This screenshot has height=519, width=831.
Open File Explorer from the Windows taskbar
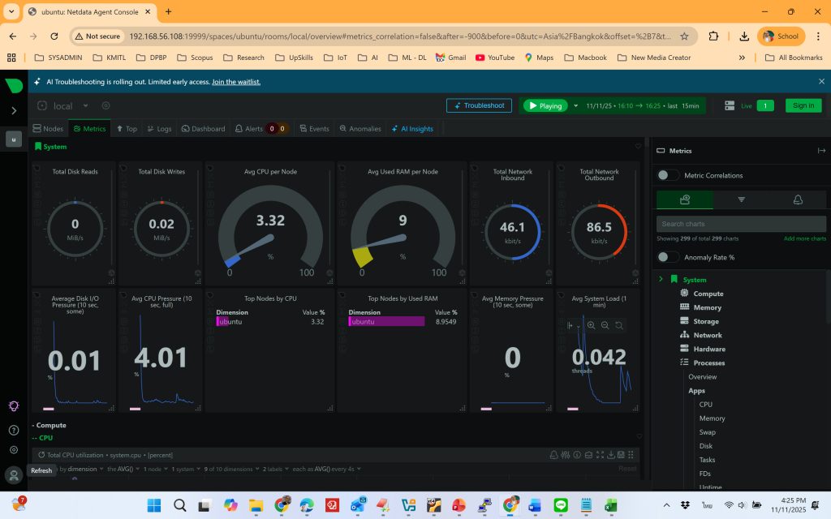coord(256,506)
